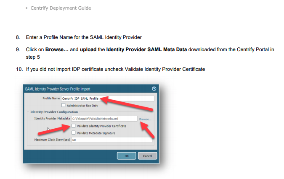
Task: Click the 'Maximum Clock Skew (sec)' label
Action: (x=52, y=140)
